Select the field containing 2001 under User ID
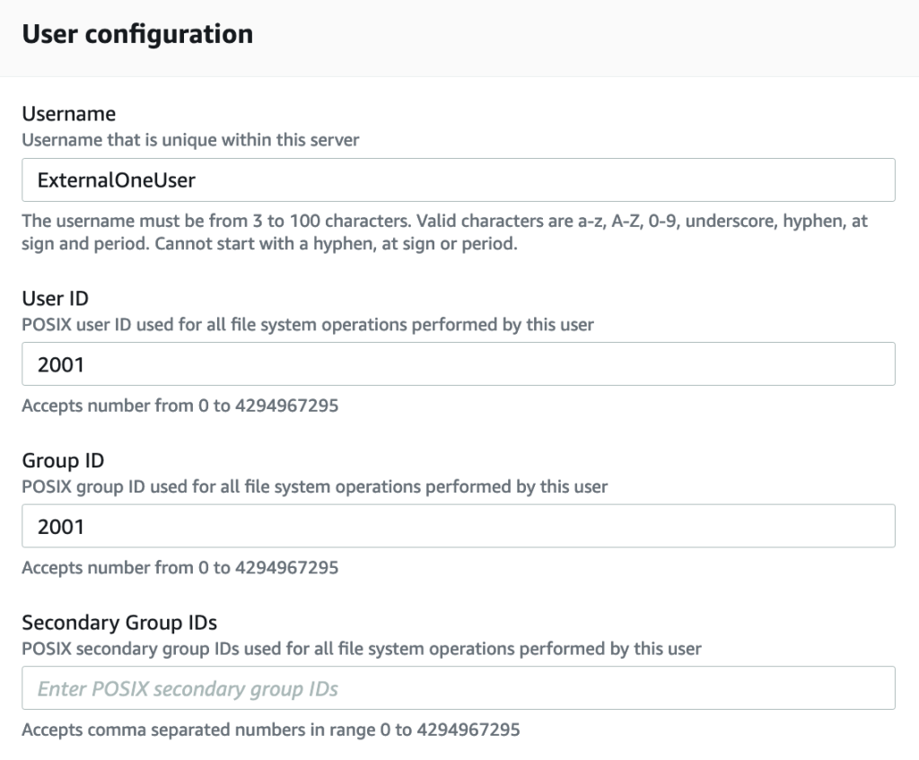 click(458, 363)
